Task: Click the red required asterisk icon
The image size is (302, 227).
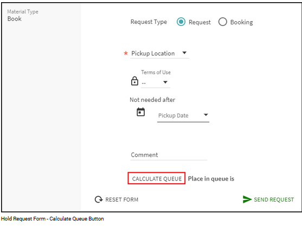Action: pyautogui.click(x=126, y=53)
